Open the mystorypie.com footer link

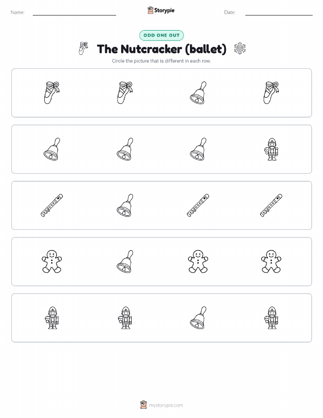click(166, 405)
